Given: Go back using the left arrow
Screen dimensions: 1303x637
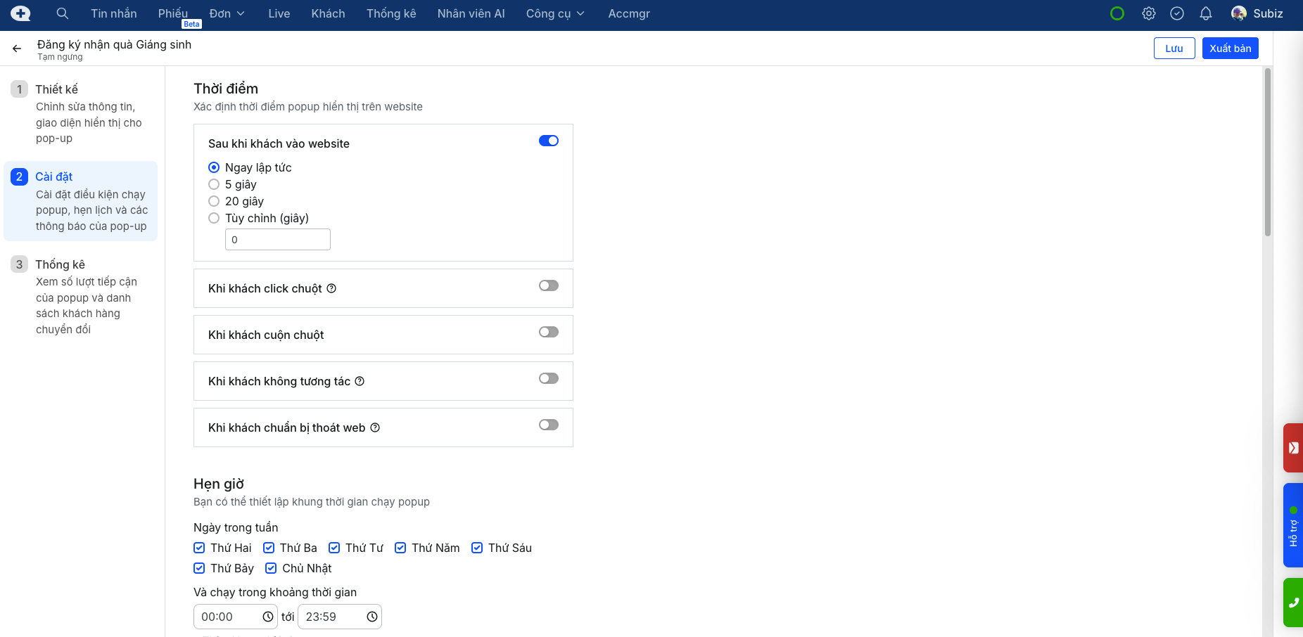Looking at the screenshot, I should click(x=17, y=49).
